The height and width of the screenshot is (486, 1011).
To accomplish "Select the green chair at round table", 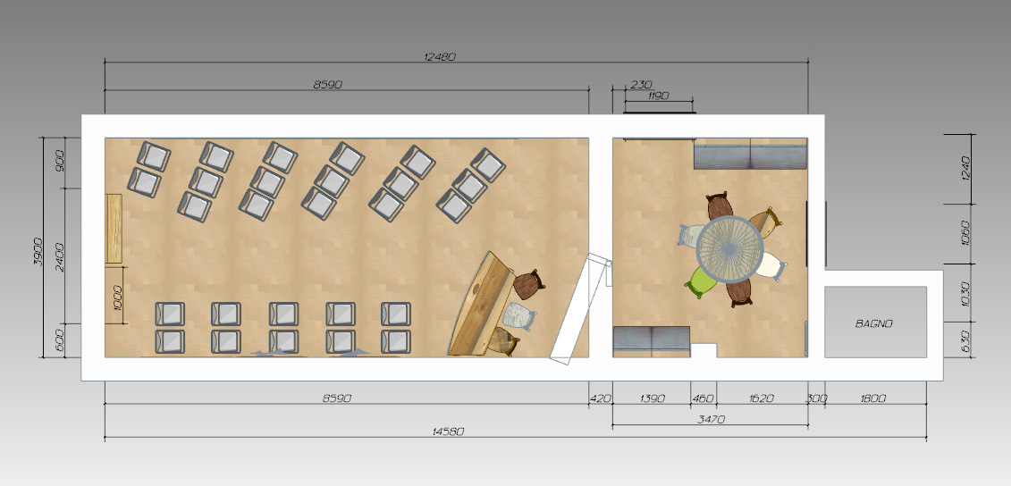I will click(x=700, y=283).
